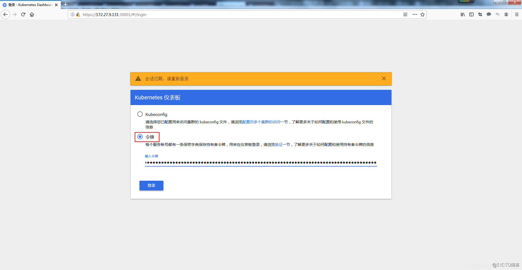Image resolution: width=522 pixels, height=270 pixels.
Task: Click the QR code icon in the address bar
Action: (x=405, y=14)
